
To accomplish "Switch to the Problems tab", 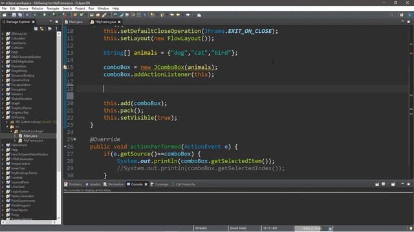I will [73, 184].
